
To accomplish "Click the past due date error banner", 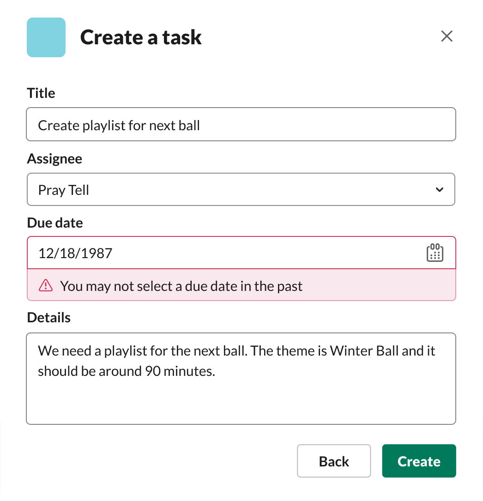I will 240,286.
